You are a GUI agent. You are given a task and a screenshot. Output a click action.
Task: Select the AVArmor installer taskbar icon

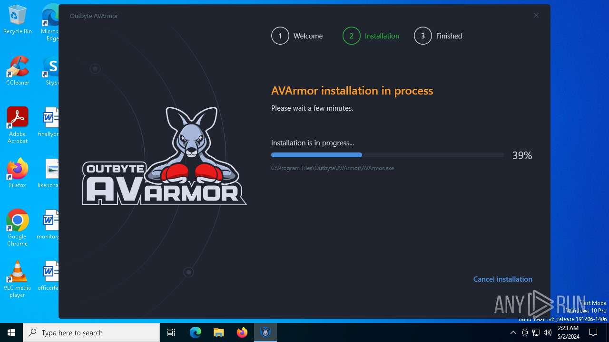(265, 332)
